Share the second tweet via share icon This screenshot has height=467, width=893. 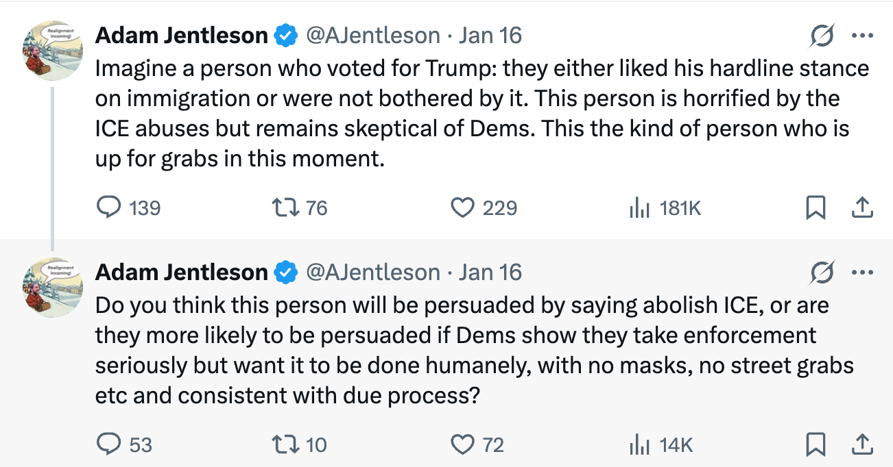[x=861, y=445]
